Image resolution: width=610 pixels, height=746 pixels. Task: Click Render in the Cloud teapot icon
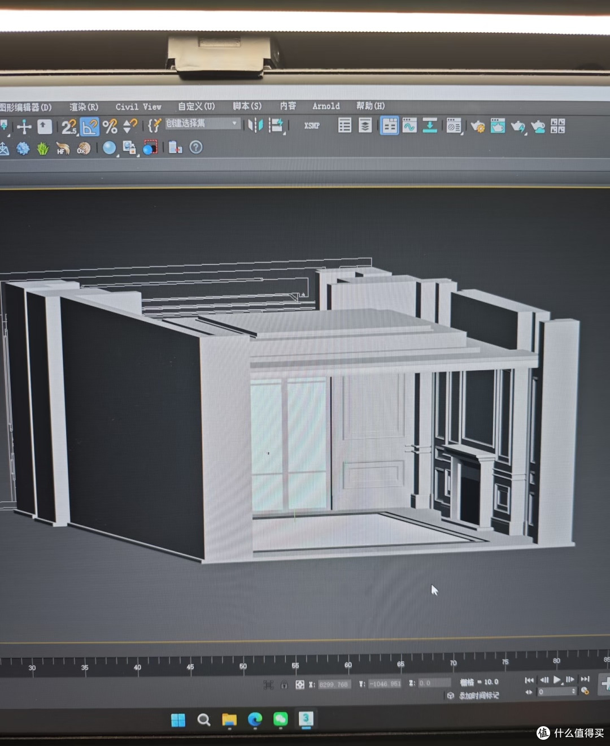tap(538, 127)
